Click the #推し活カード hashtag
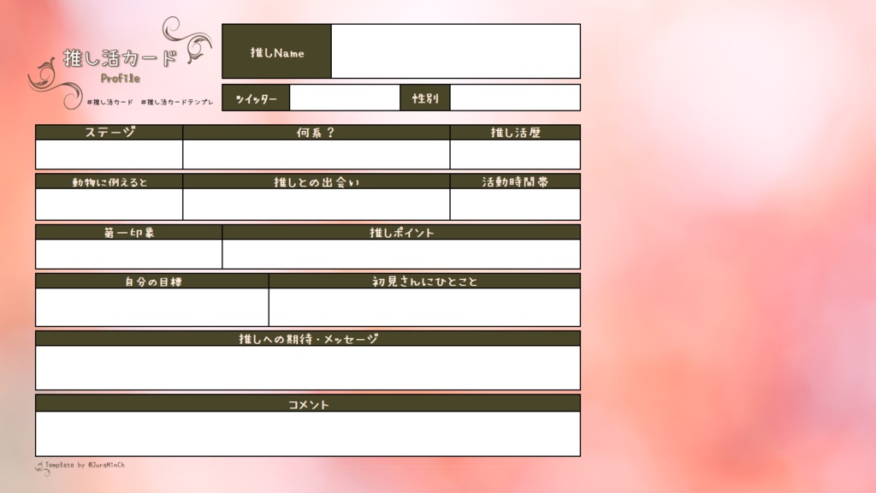Image resolution: width=876 pixels, height=493 pixels. pyautogui.click(x=109, y=103)
